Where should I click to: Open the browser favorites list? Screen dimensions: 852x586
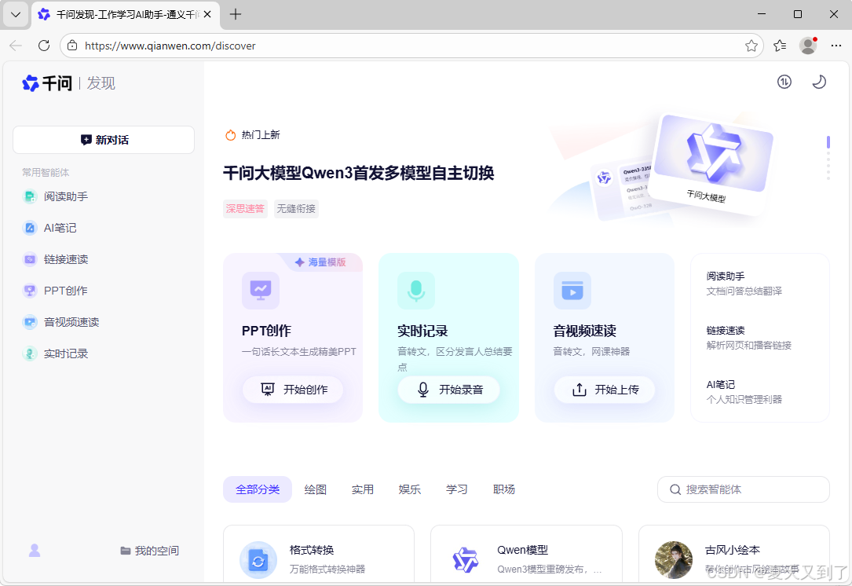pos(780,46)
